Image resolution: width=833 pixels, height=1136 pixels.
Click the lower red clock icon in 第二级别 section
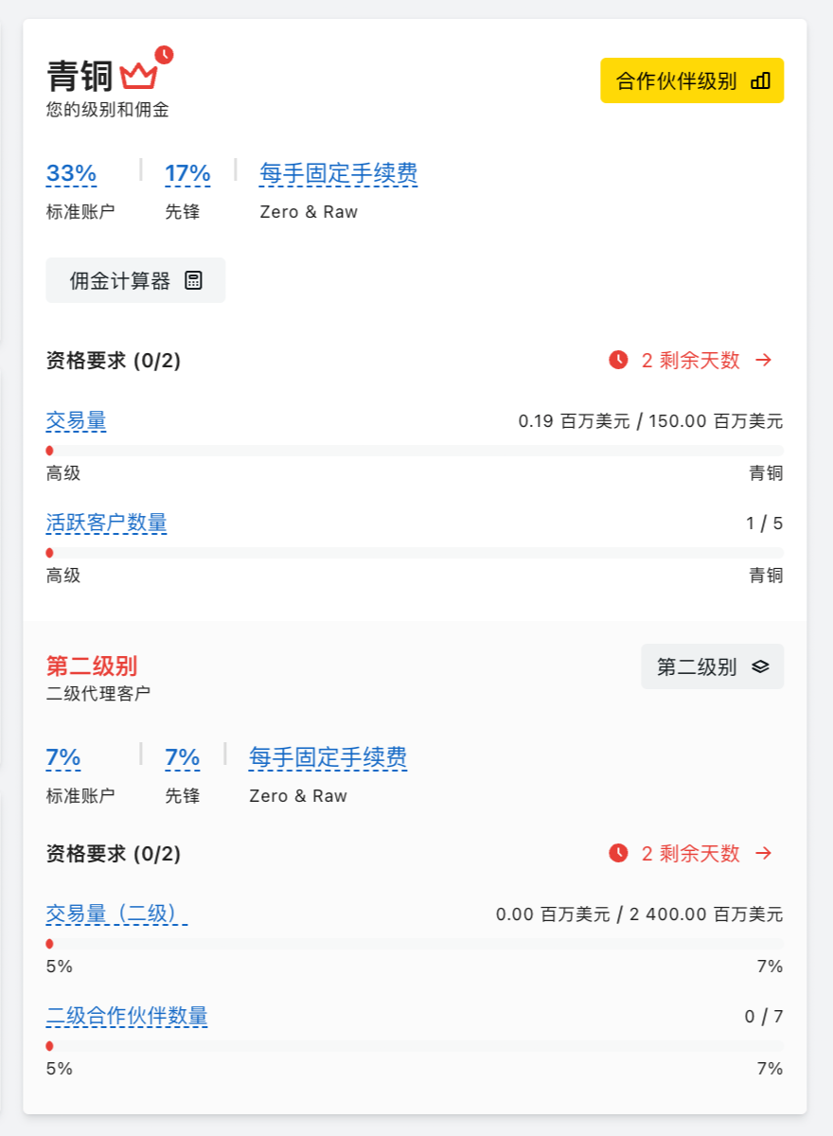tap(618, 853)
